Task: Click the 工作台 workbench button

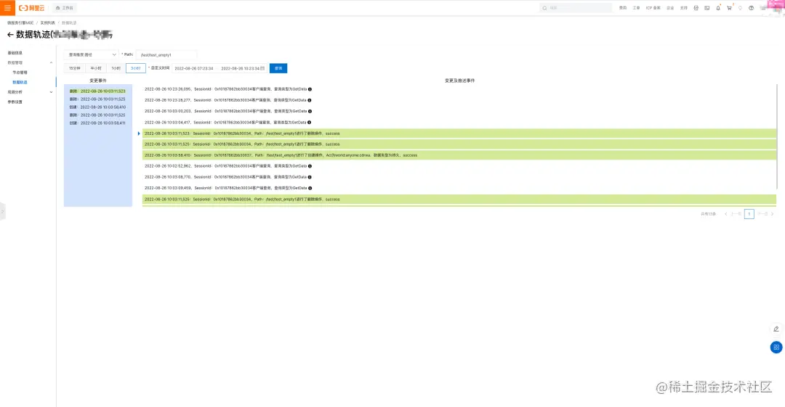Action: coord(65,8)
